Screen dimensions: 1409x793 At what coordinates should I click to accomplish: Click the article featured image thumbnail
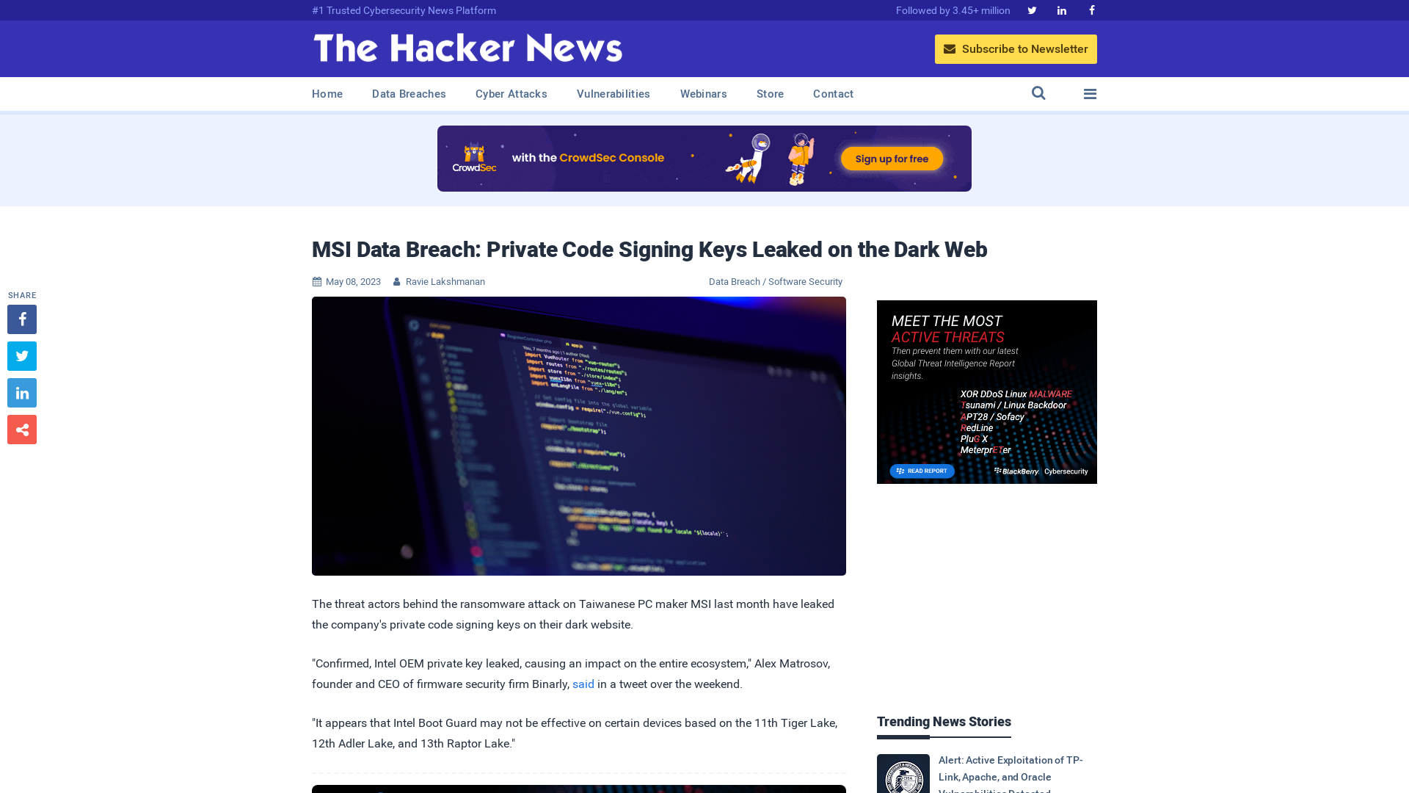pos(579,435)
